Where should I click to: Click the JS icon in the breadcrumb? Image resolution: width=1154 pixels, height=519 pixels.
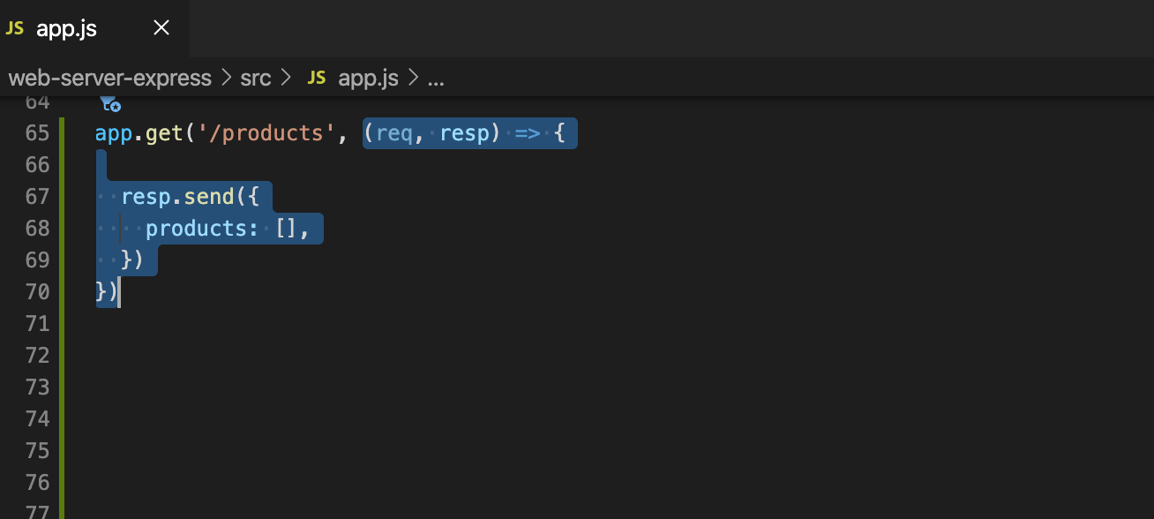point(317,78)
